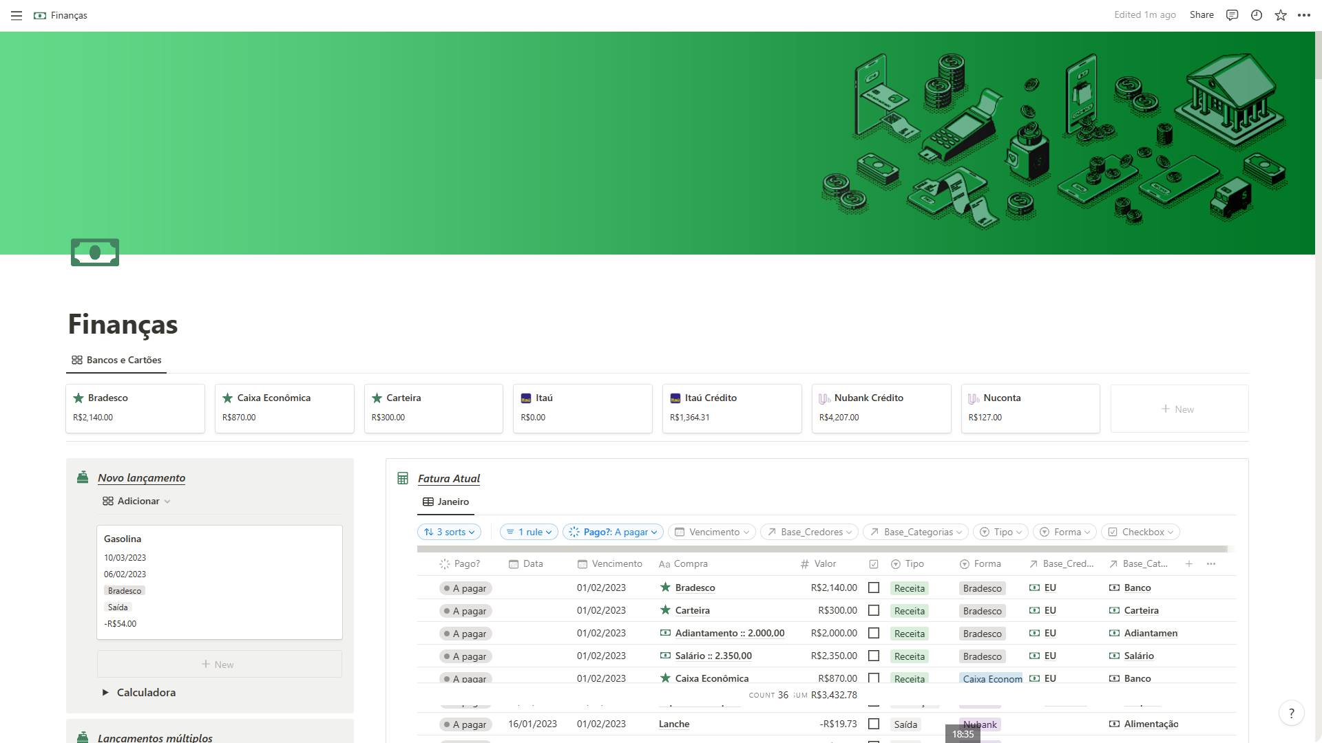This screenshot has width=1322, height=743.
Task: Open the Gasolina entry card
Action: coord(219,582)
